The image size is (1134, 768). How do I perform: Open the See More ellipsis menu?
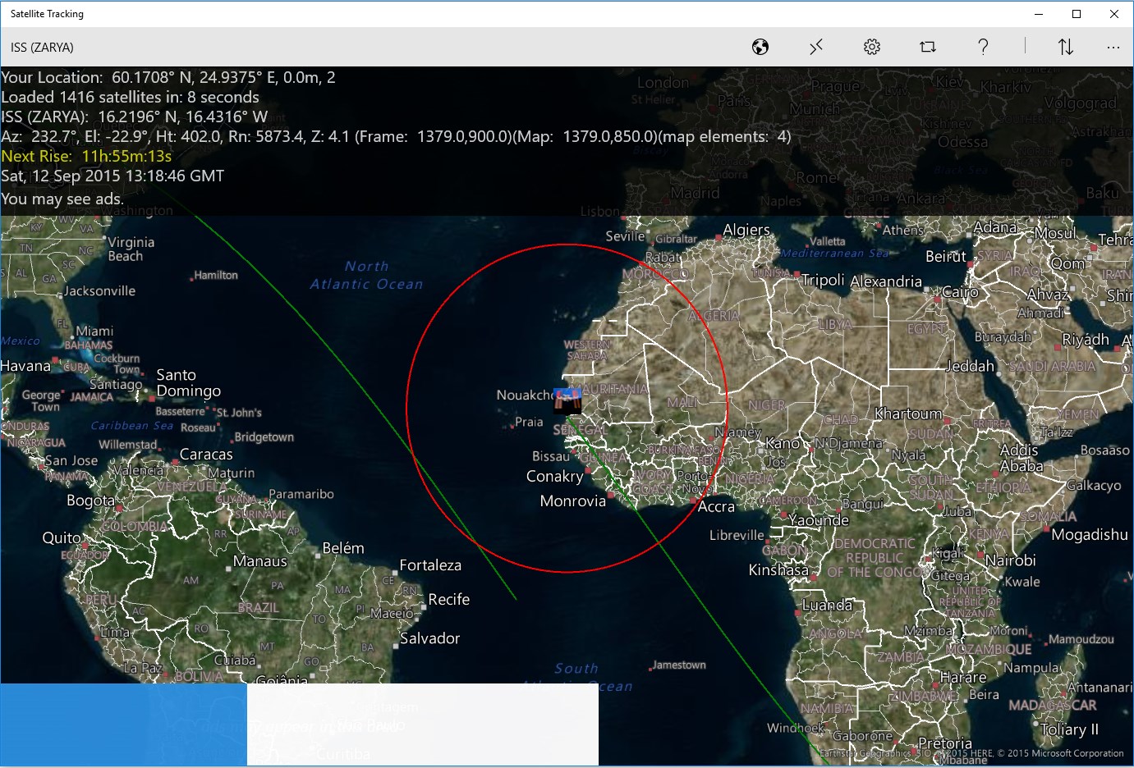[x=1113, y=47]
